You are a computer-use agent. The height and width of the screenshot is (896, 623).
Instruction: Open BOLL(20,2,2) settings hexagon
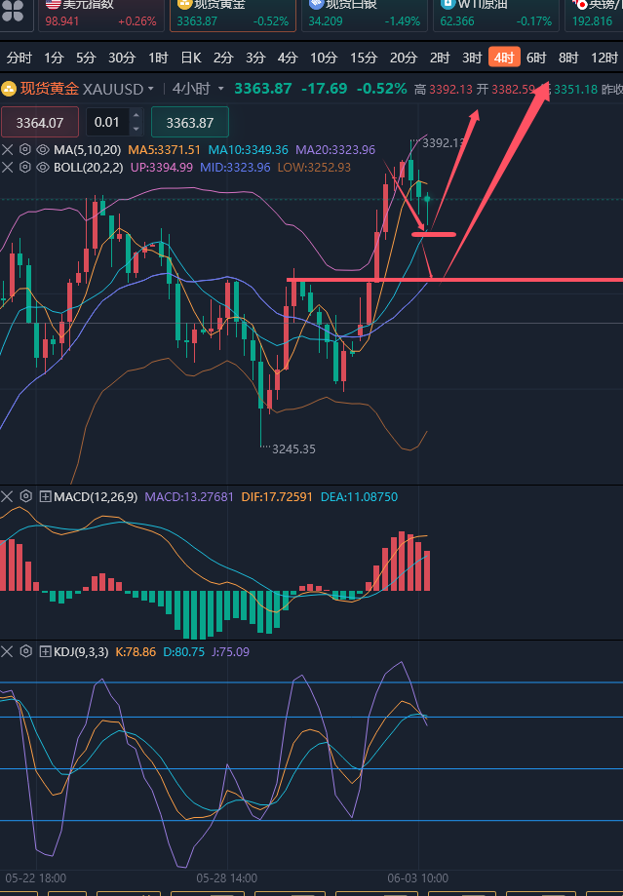click(x=25, y=168)
